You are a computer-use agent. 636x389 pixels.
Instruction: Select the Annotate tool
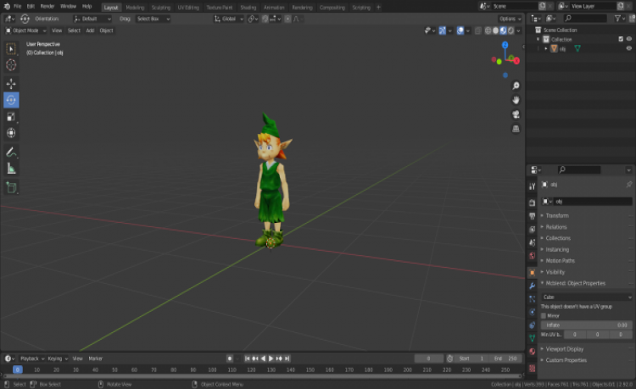tap(11, 152)
